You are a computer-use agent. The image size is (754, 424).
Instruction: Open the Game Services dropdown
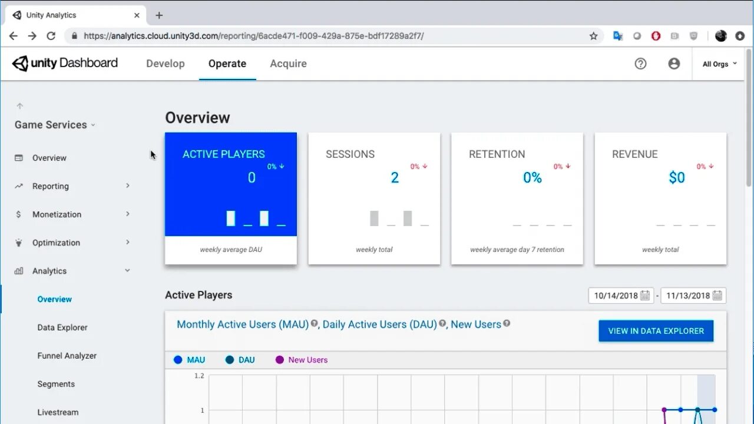(x=55, y=125)
